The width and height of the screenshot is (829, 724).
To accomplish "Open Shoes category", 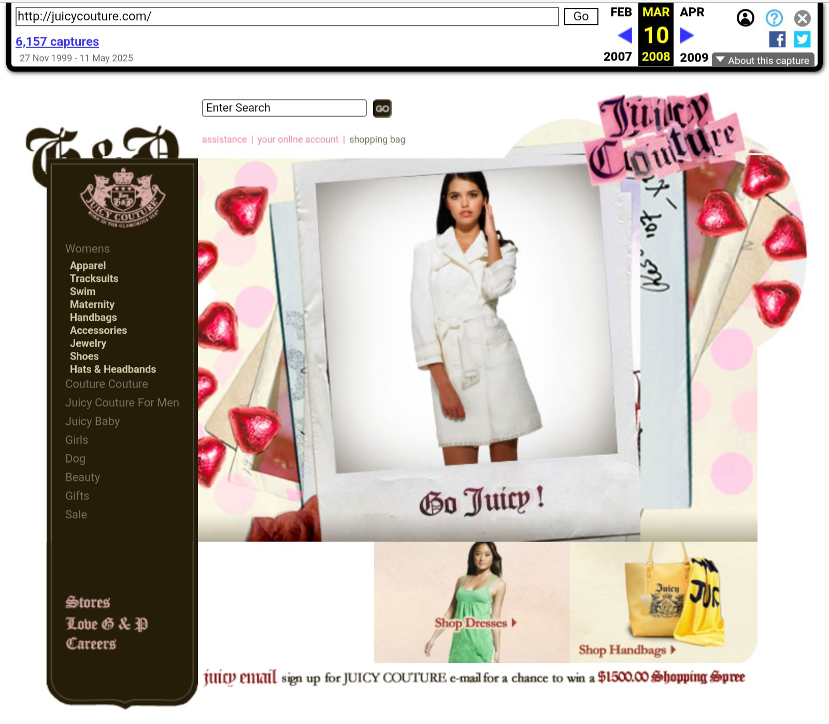I will click(84, 356).
